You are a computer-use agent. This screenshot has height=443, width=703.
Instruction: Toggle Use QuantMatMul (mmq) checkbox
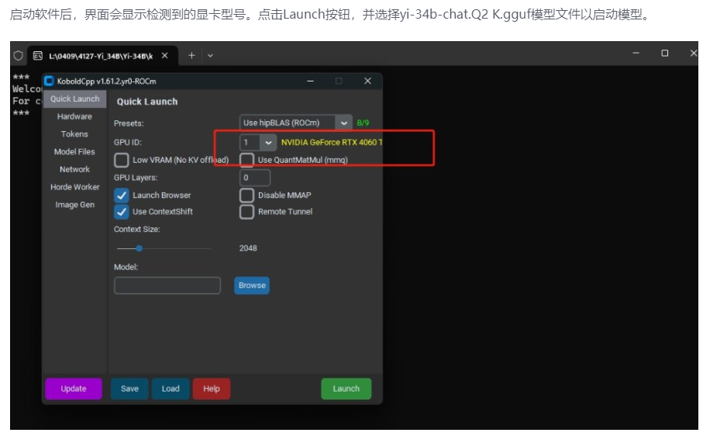pos(246,160)
